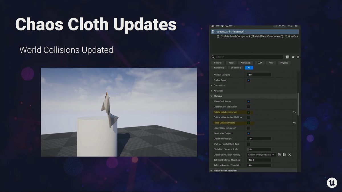
Task: Toggle Reset After Teleport checkbox
Action: tap(249, 133)
